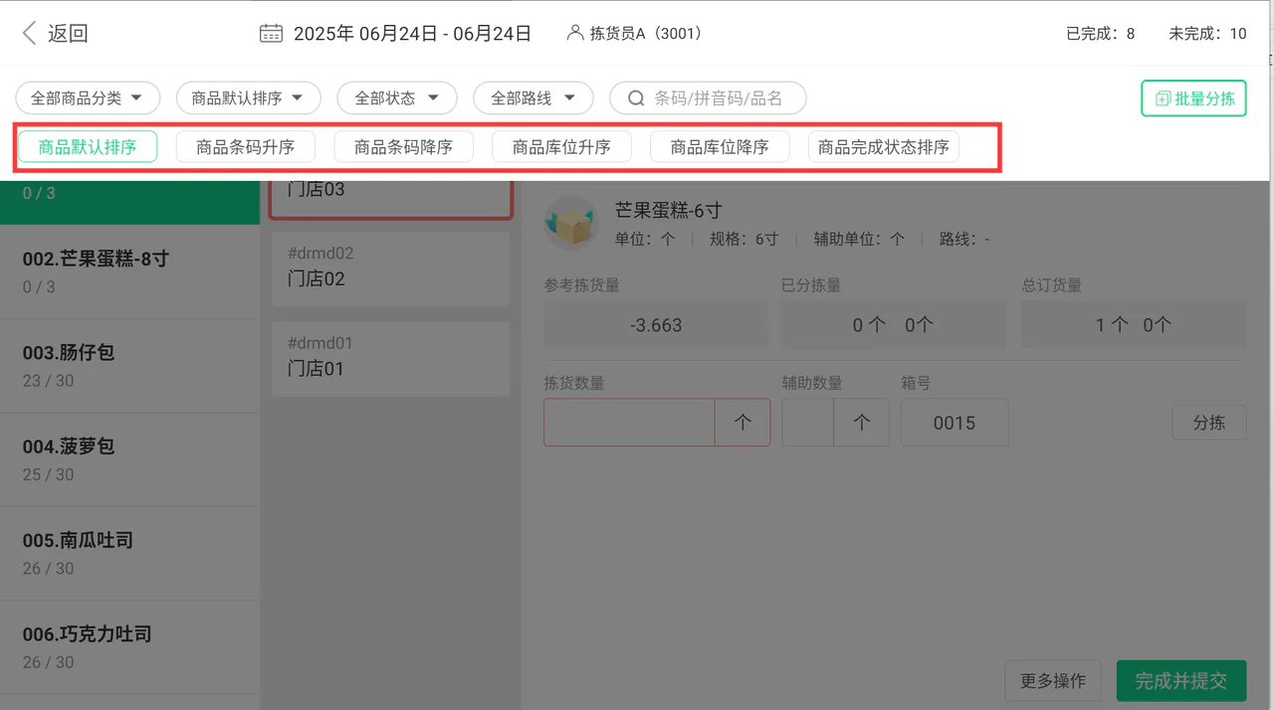The width and height of the screenshot is (1274, 710).
Task: Select the 商品默认排序 sort option
Action: (x=88, y=147)
